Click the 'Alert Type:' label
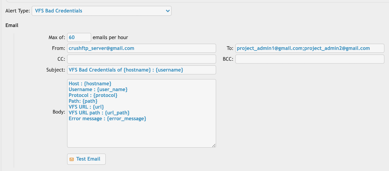The height and width of the screenshot is (171, 389). [18, 11]
